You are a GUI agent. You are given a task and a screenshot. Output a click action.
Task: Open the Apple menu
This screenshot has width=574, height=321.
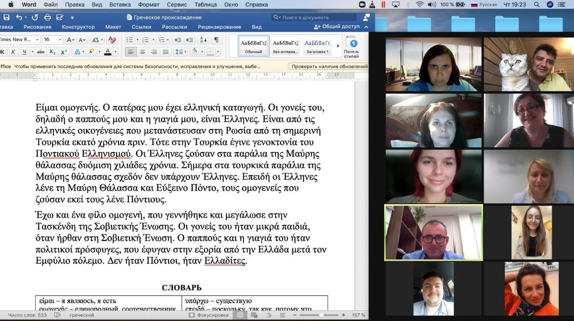11,4
